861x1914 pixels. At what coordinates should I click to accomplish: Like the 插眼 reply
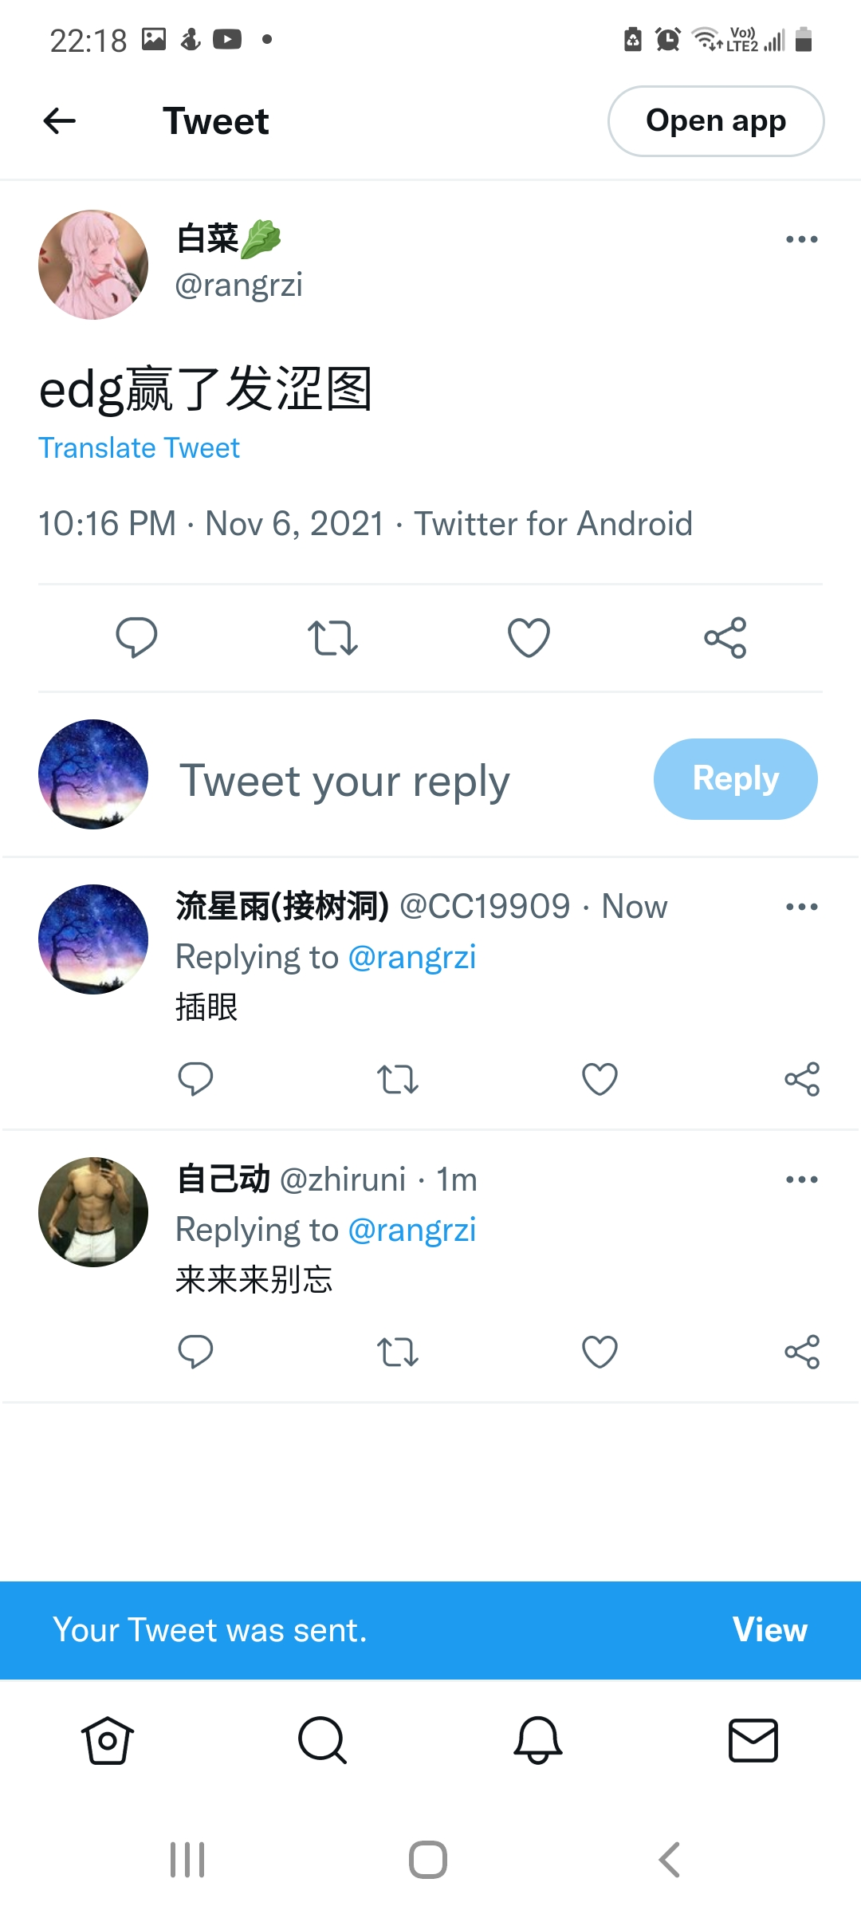click(x=600, y=1079)
